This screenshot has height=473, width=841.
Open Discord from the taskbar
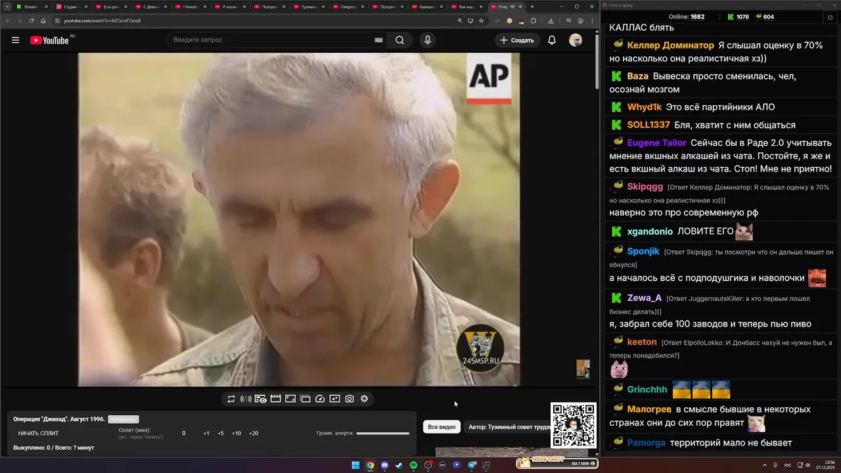384,465
